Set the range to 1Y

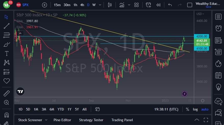coord(69,109)
